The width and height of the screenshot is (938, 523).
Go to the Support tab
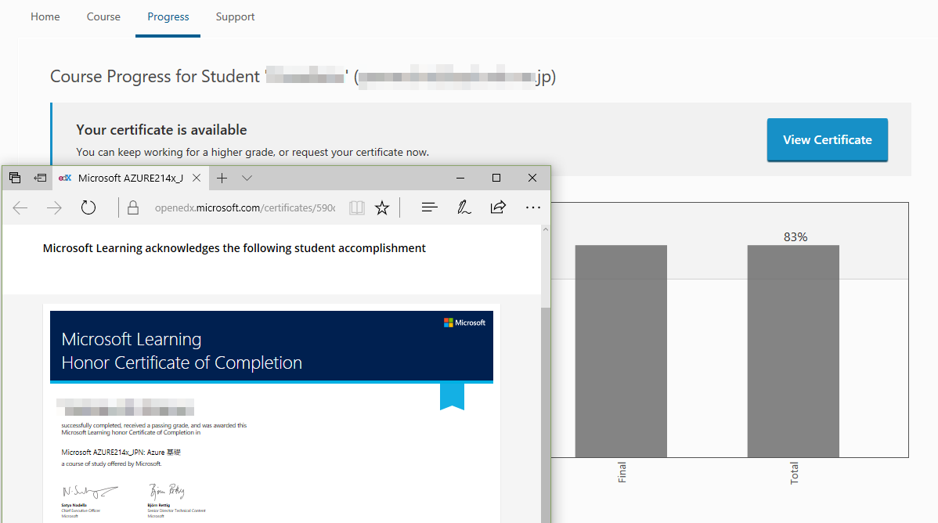(x=235, y=16)
